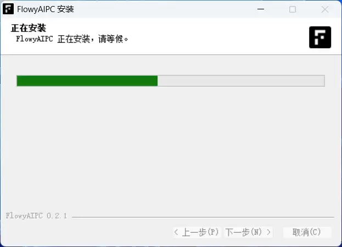Click the separator line beside version label
The width and height of the screenshot is (342, 247).
click(x=203, y=217)
